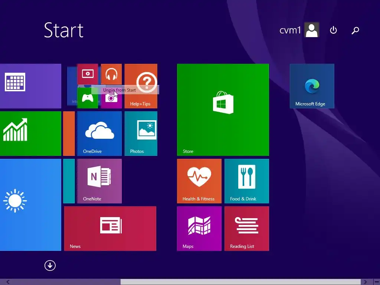Open the Maps tile

point(199,229)
